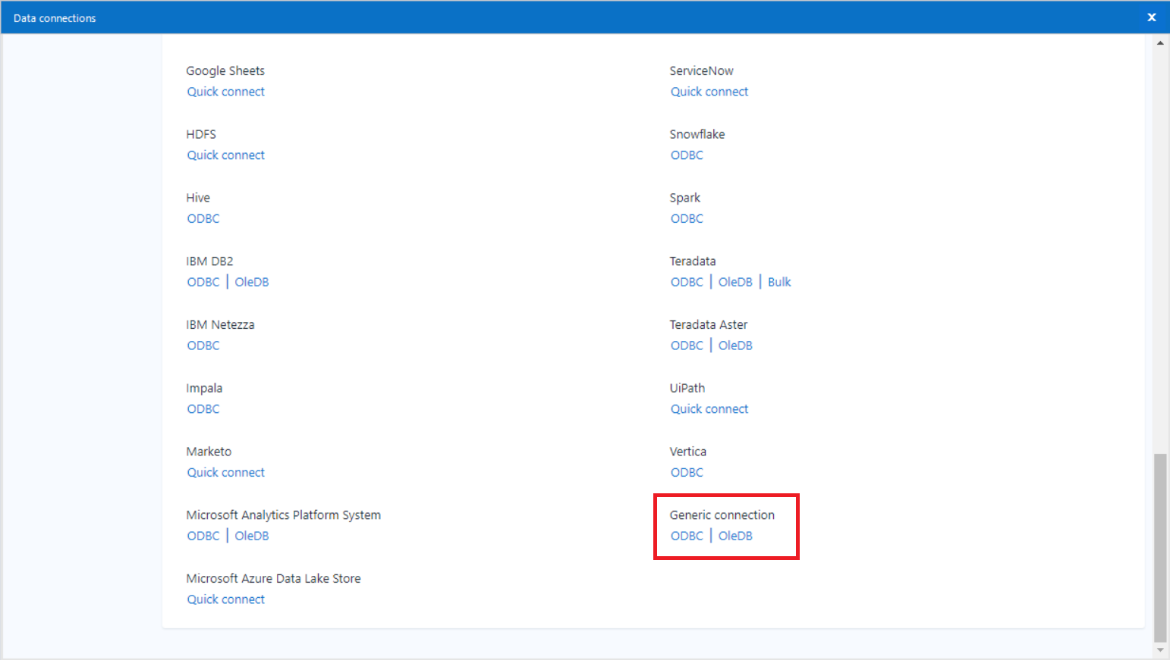Image resolution: width=1170 pixels, height=660 pixels.
Task: Open ODBC under Generic connection
Action: pos(687,535)
